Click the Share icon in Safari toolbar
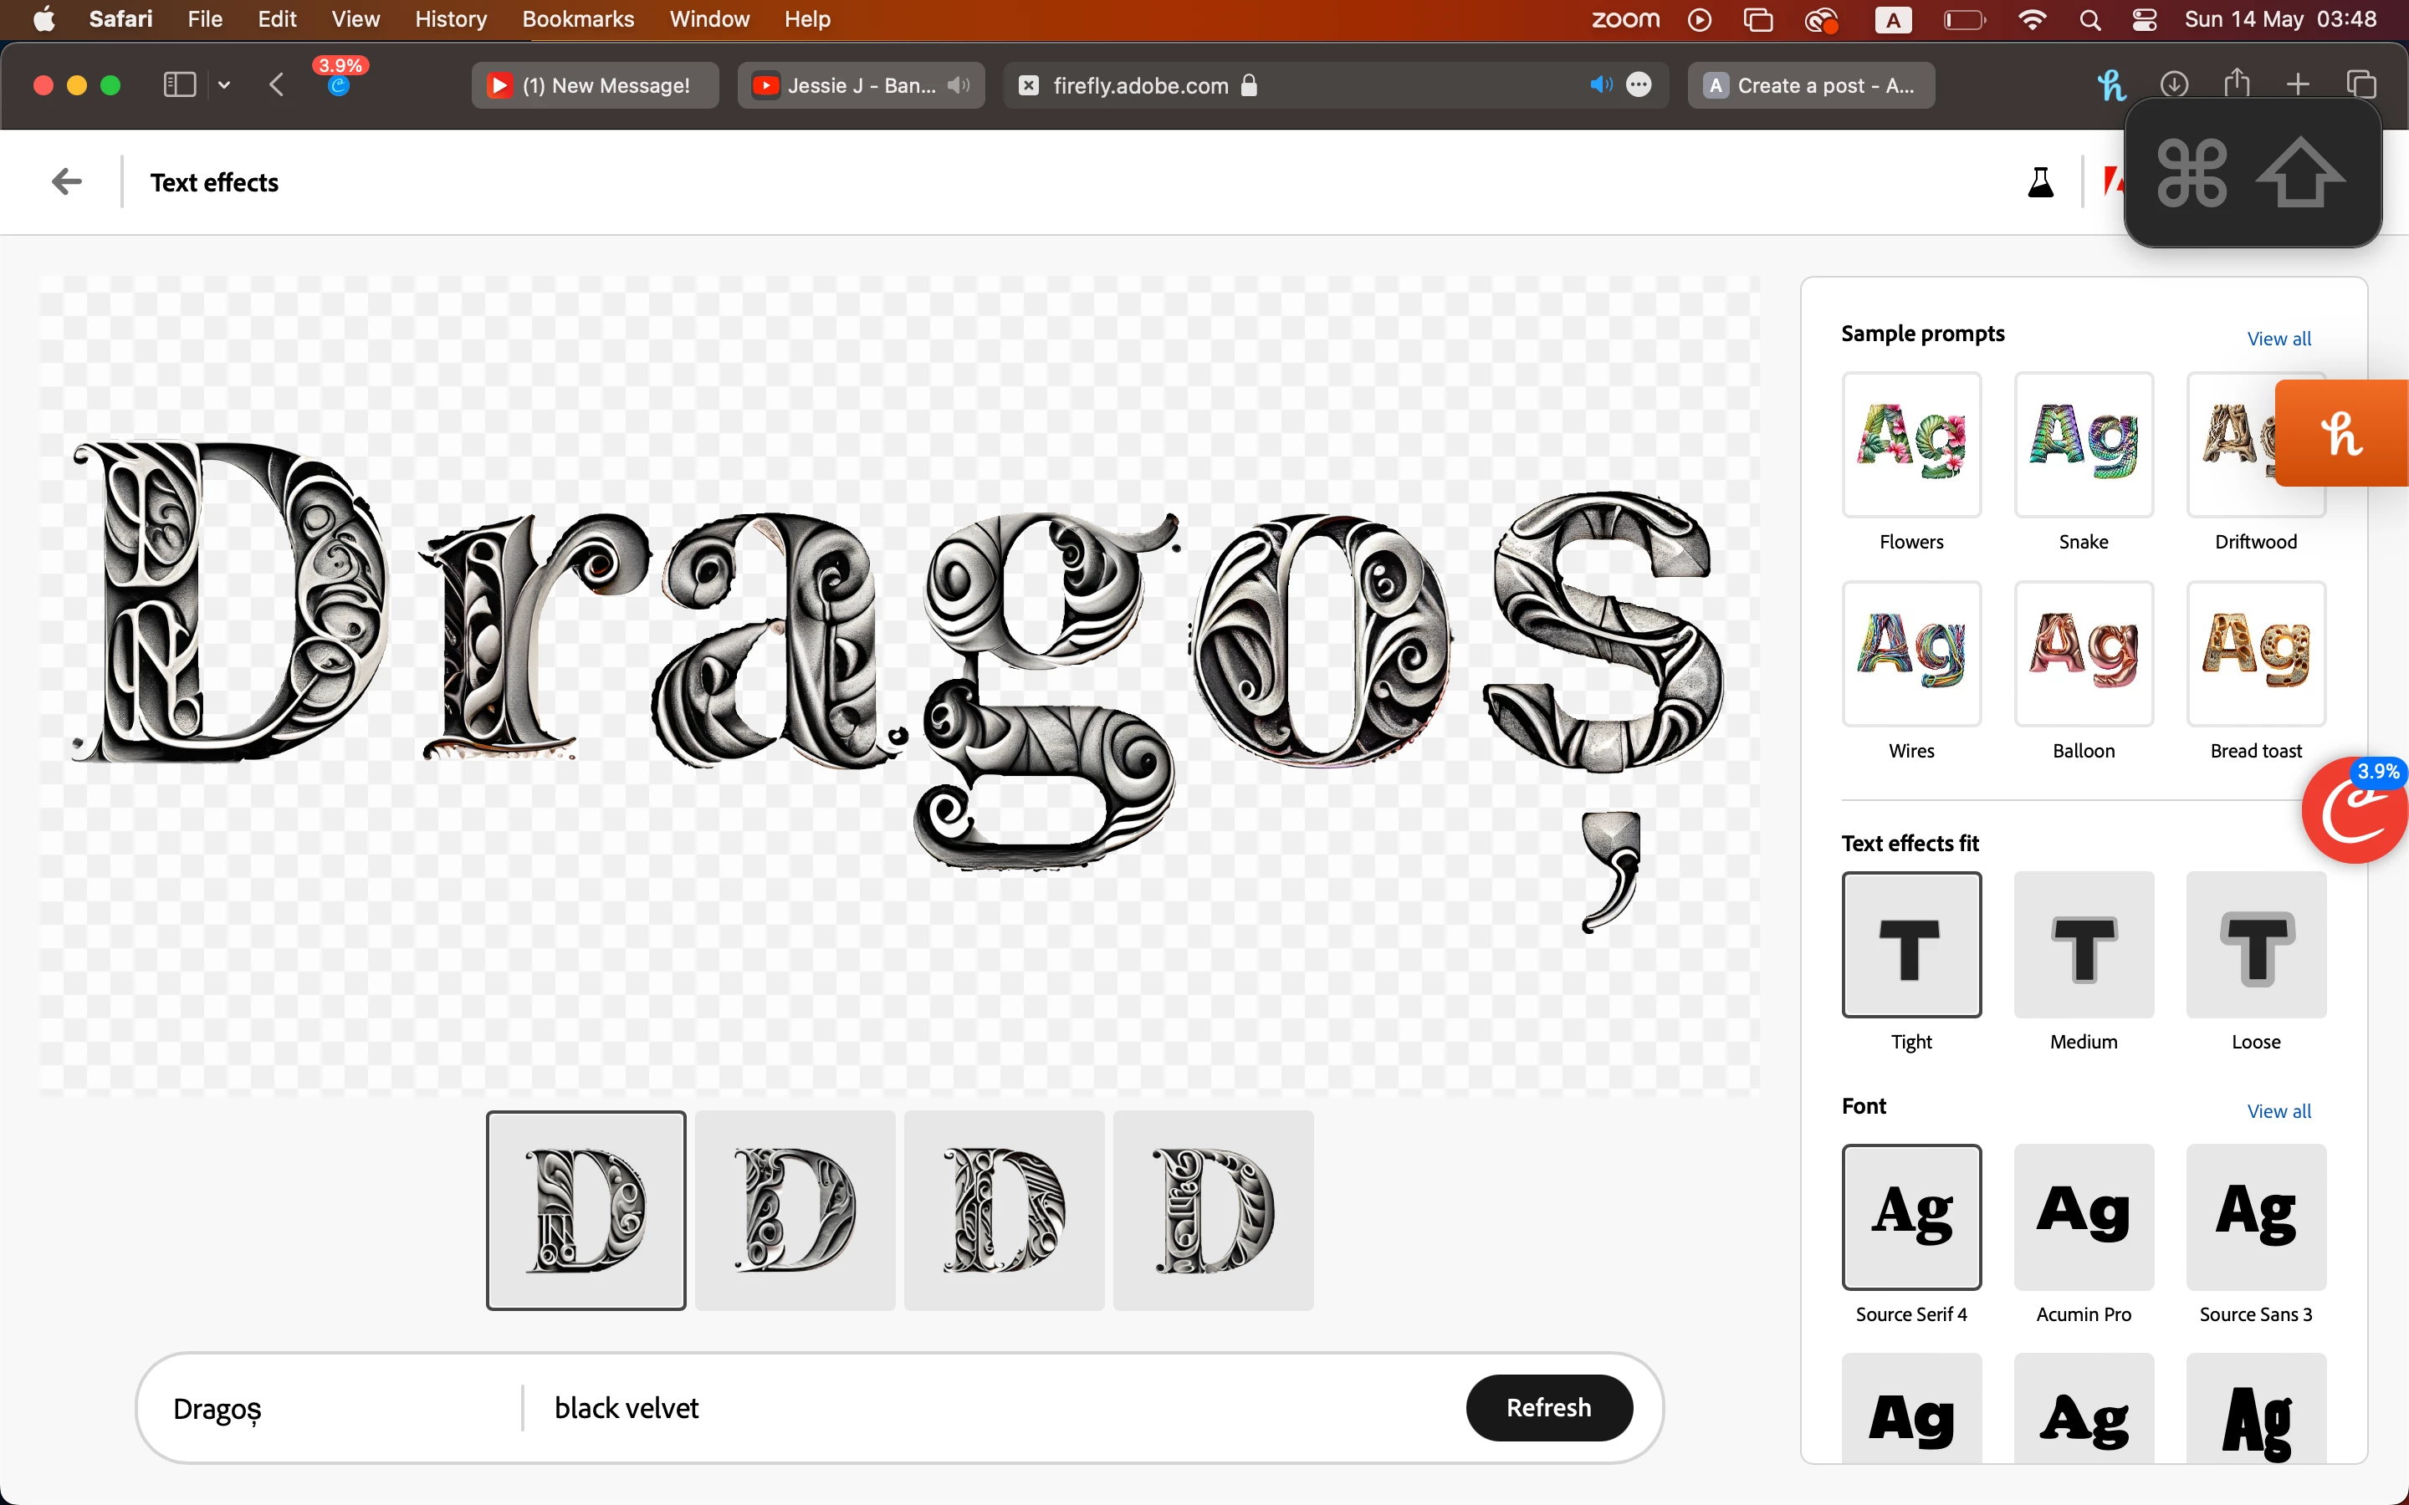The width and height of the screenshot is (2409, 1505). click(2236, 84)
